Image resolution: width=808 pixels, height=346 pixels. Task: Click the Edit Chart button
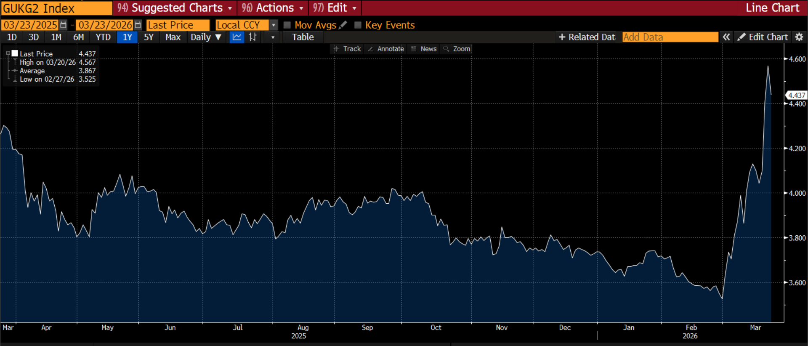pos(763,37)
